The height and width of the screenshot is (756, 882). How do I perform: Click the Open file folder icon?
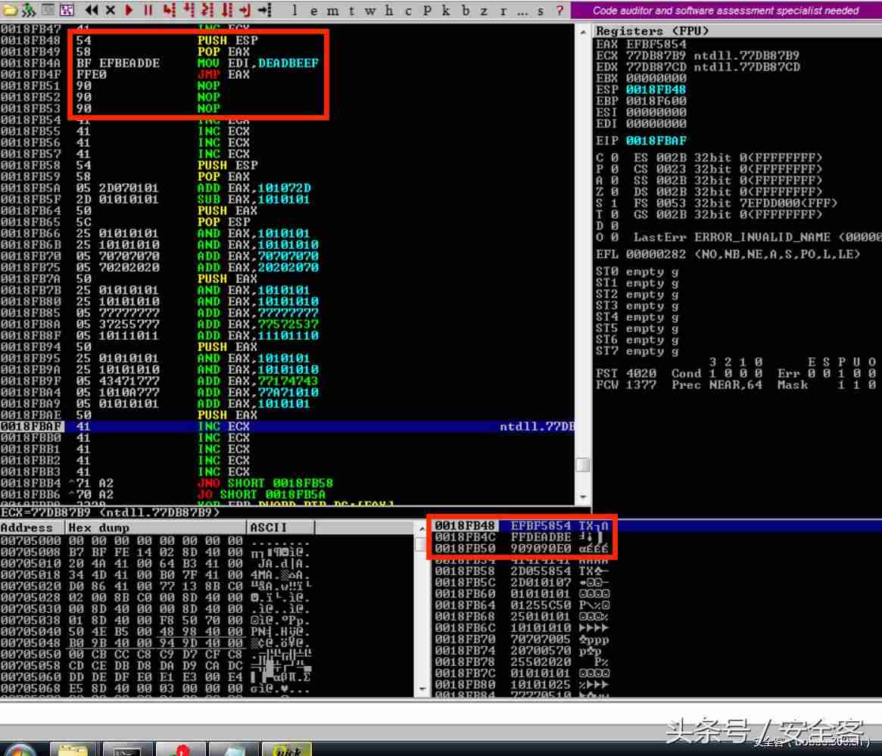point(10,10)
